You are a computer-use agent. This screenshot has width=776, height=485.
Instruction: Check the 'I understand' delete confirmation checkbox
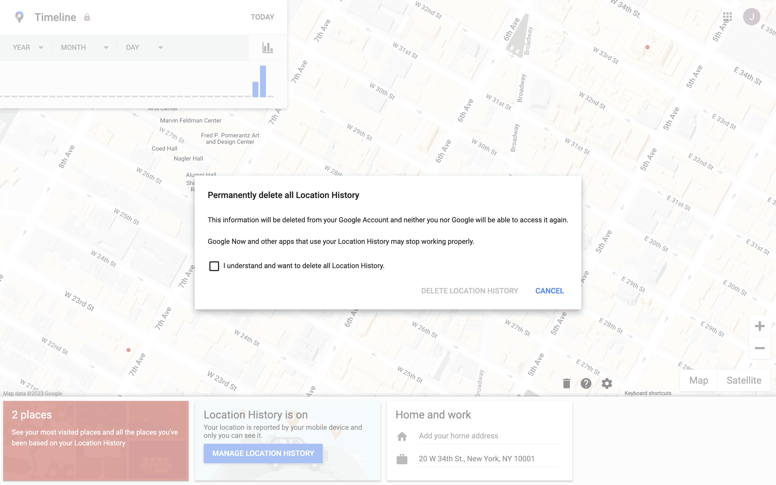tap(214, 266)
